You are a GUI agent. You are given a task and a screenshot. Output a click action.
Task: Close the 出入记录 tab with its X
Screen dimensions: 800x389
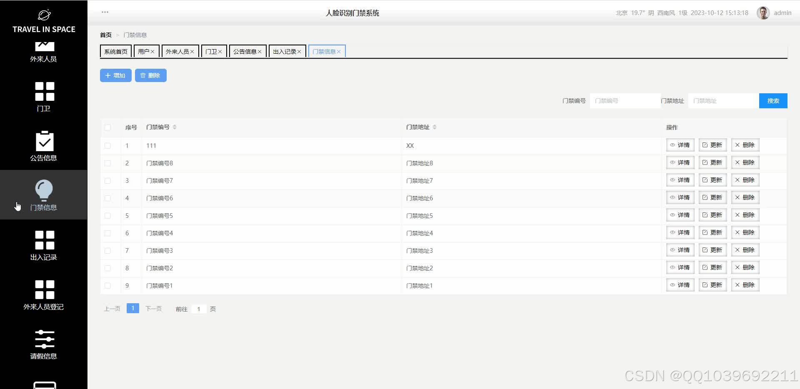tap(299, 52)
